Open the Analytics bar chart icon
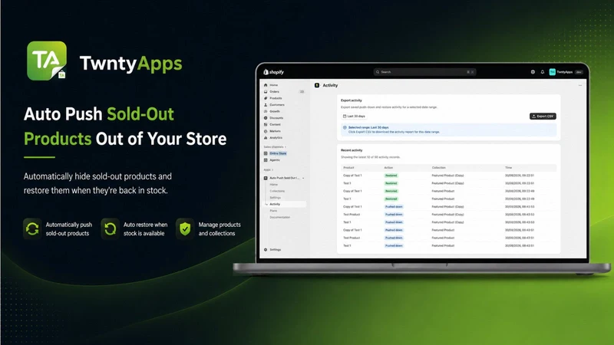This screenshot has width=614, height=345. (x=266, y=138)
